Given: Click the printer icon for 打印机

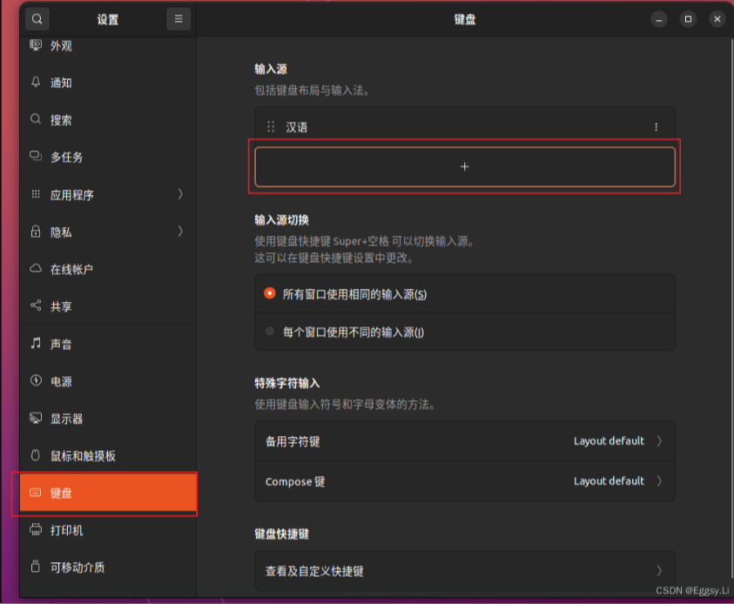Looking at the screenshot, I should pyautogui.click(x=36, y=530).
